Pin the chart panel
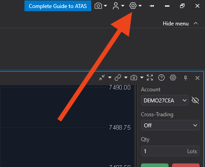205x167 pixels. pyautogui.click(x=185, y=78)
